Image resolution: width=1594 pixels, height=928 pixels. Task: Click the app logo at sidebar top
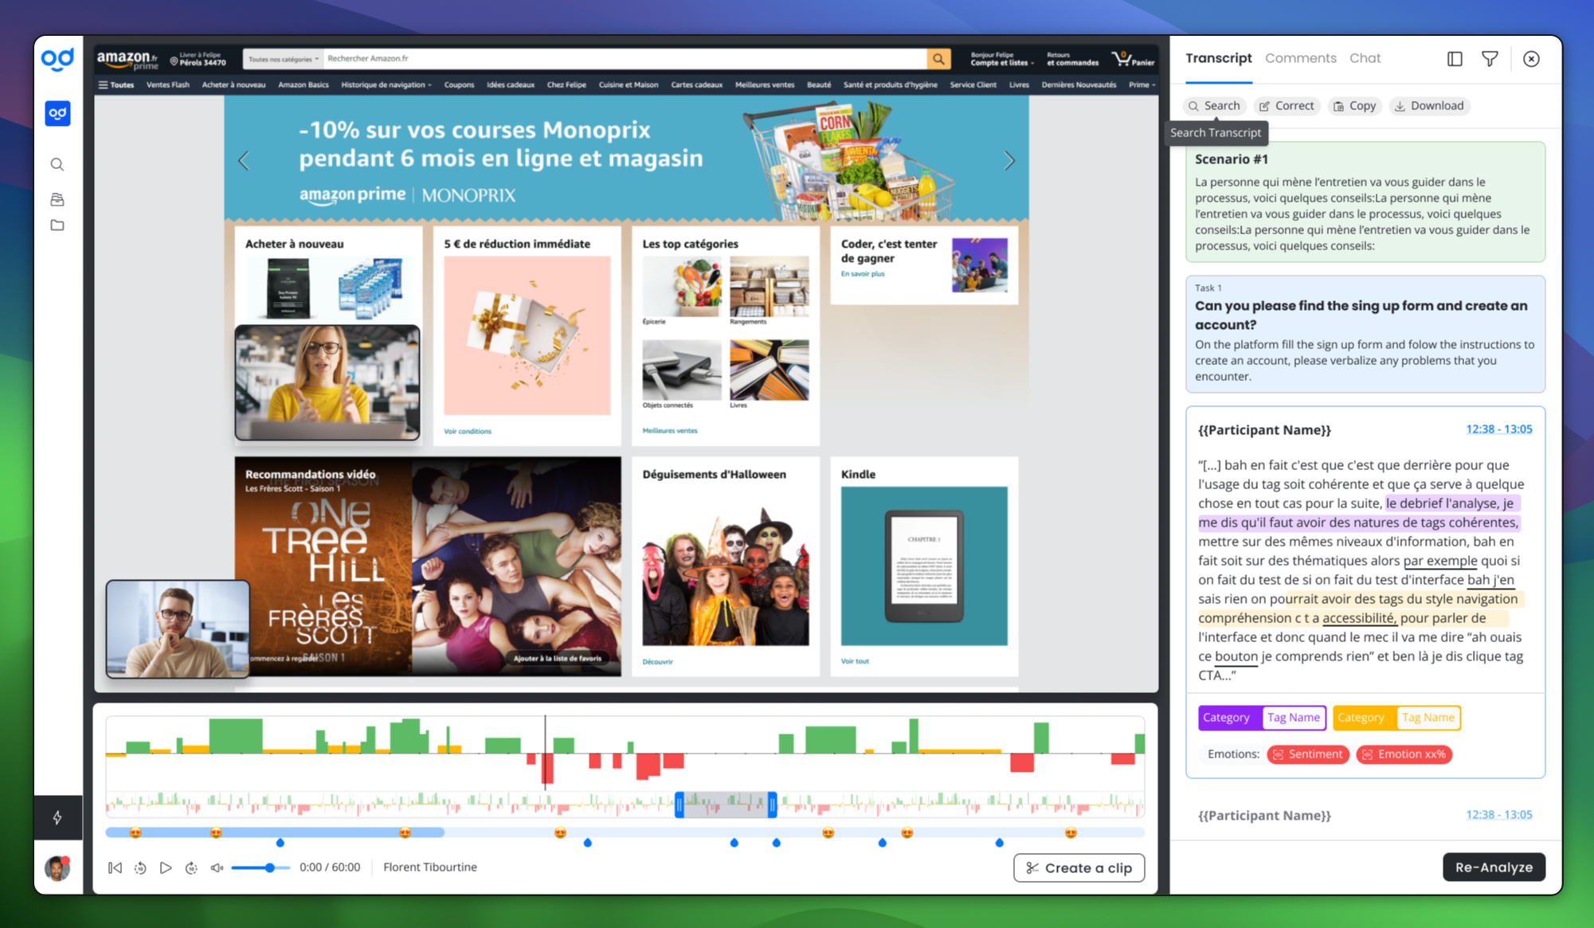(x=57, y=60)
